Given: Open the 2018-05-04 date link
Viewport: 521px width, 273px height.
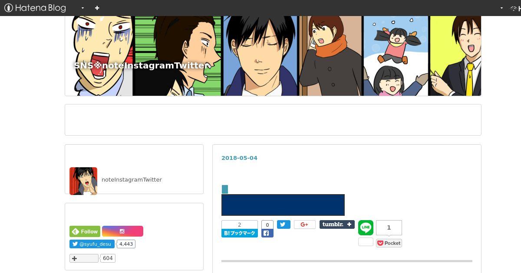Looking at the screenshot, I should 239,158.
